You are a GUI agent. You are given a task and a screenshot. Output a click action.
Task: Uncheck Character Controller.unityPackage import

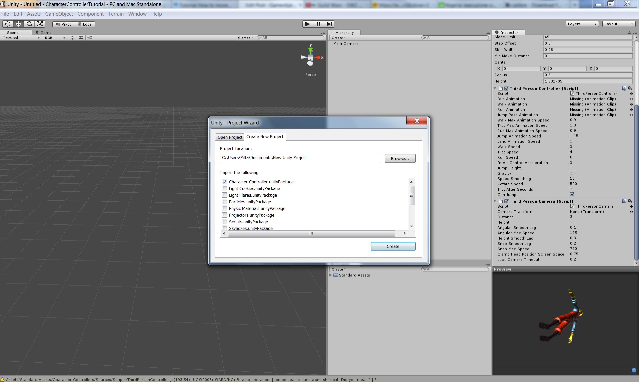(225, 182)
